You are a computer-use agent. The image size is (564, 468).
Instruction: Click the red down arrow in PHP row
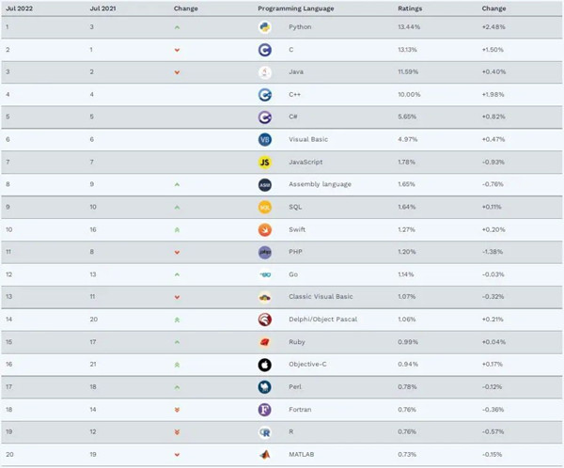pos(177,252)
